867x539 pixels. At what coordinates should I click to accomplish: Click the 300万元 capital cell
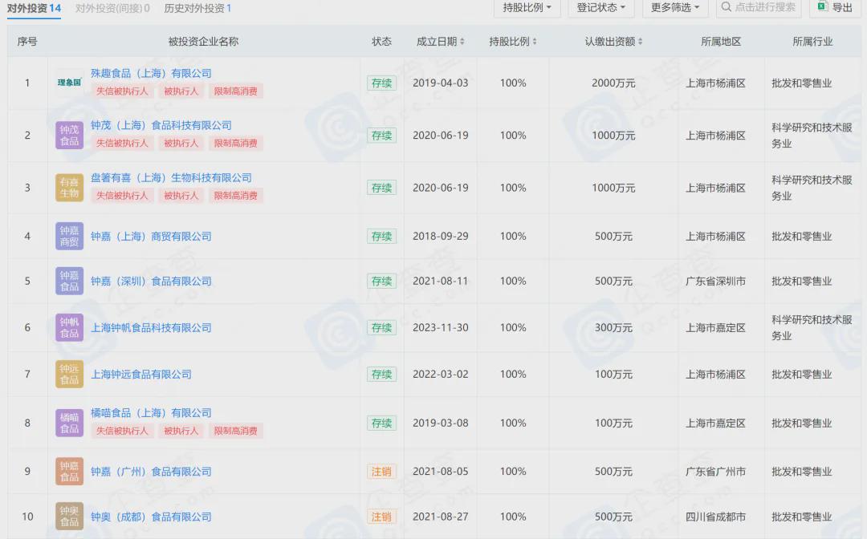pos(613,327)
